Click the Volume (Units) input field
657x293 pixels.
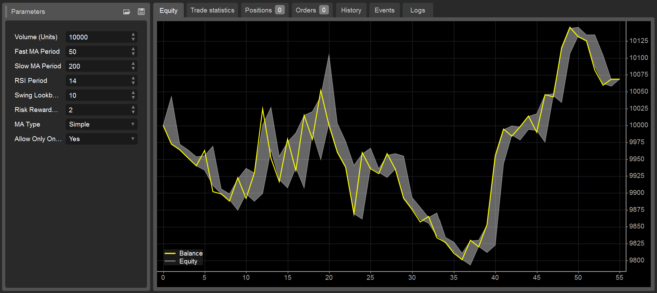click(97, 37)
